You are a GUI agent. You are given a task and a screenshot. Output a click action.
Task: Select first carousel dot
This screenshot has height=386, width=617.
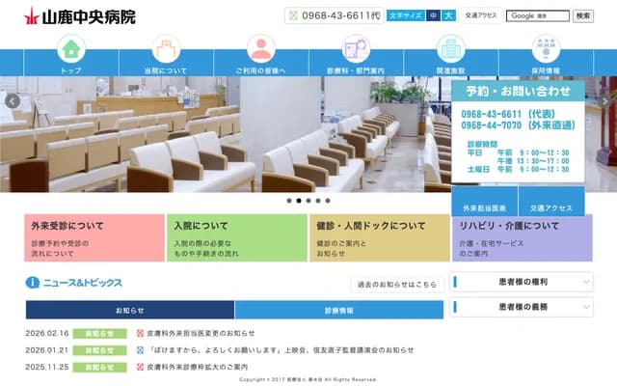289,201
